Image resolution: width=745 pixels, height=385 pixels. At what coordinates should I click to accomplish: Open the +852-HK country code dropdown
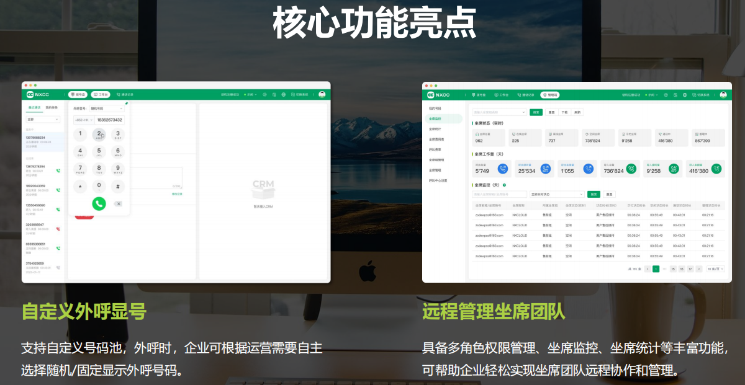pos(83,120)
